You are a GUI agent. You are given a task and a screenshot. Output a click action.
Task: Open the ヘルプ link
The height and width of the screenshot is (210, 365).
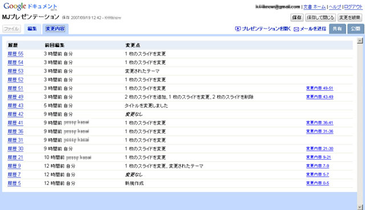click(x=335, y=7)
